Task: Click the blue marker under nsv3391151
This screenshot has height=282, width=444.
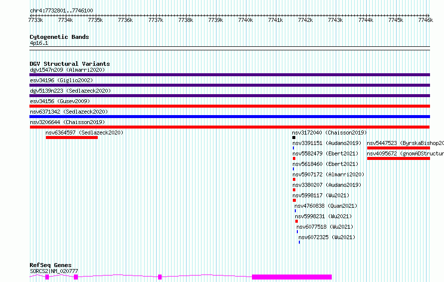Action: pyautogui.click(x=293, y=148)
